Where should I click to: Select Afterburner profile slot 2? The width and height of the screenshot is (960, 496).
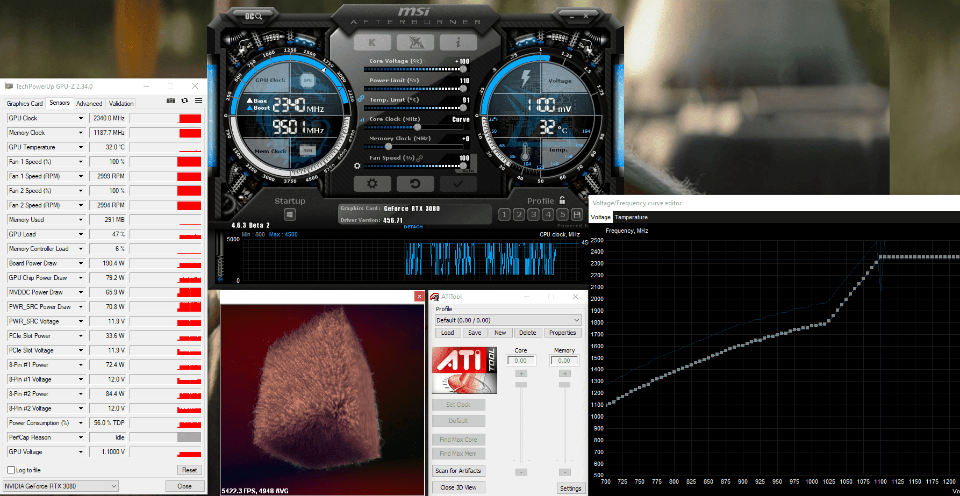[x=519, y=214]
